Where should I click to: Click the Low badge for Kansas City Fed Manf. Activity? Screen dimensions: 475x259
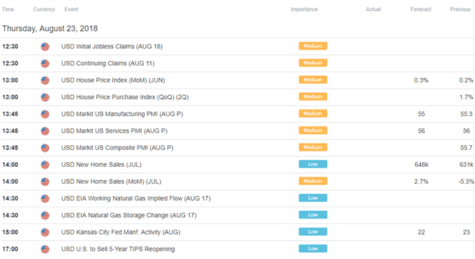pos(313,232)
